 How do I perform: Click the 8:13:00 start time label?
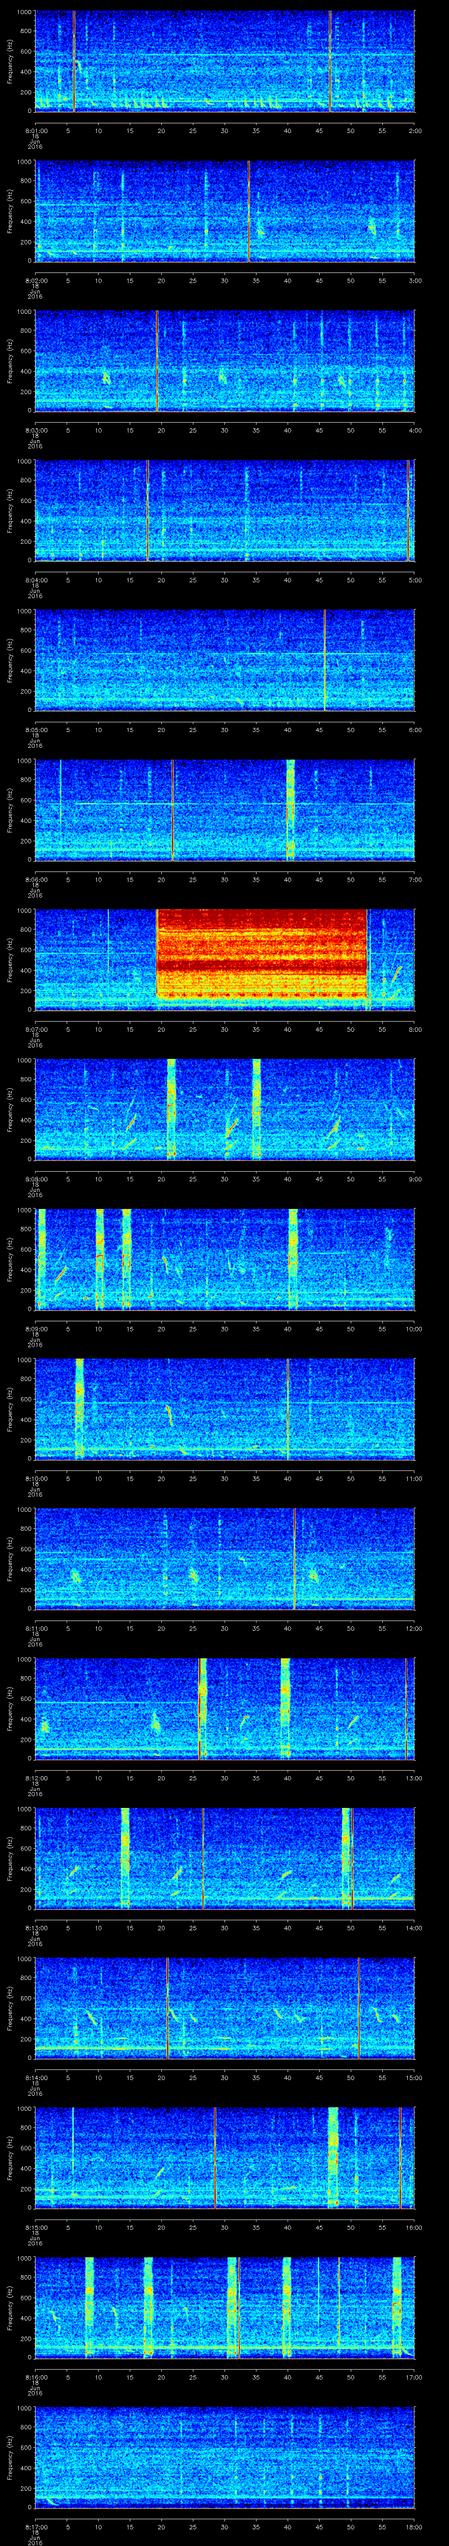[36, 1927]
